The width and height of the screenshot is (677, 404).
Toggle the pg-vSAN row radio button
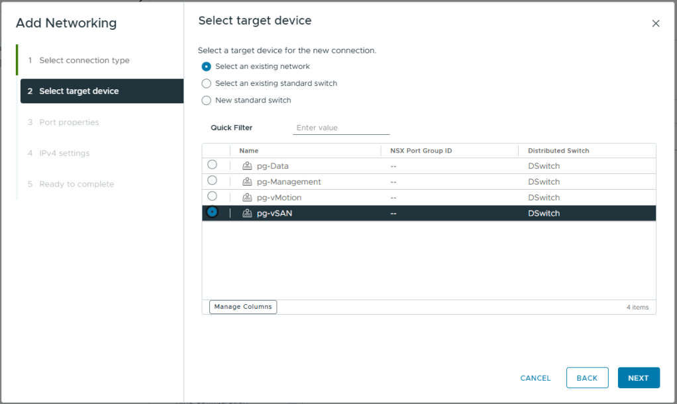pos(212,212)
